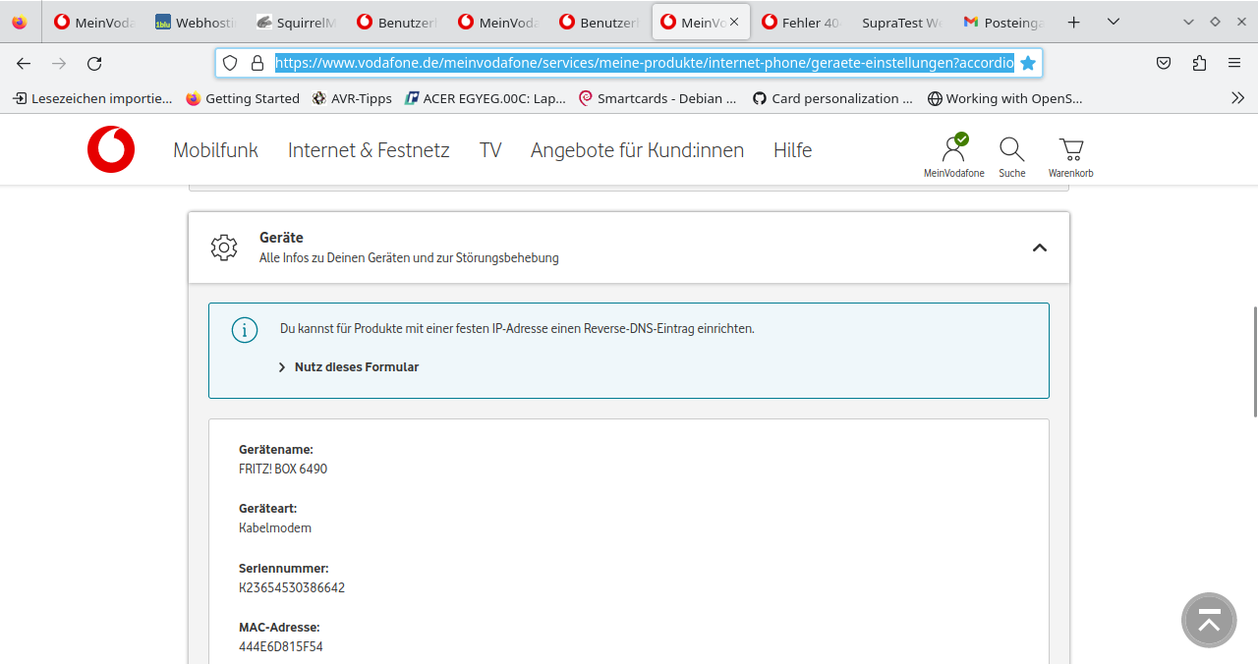The height and width of the screenshot is (664, 1258).
Task: Click the Suche magnifier icon
Action: [x=1011, y=149]
